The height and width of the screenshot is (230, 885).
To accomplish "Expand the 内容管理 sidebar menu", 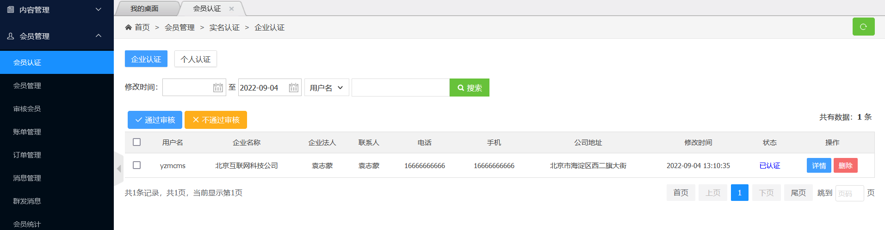I will coord(56,10).
